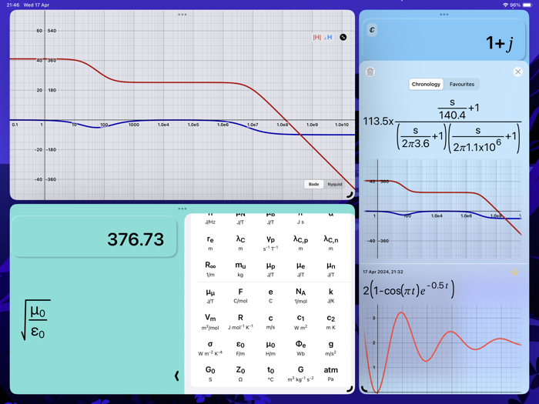Insert electron magnetic moment μe
Image resolution: width=539 pixels, height=404 pixels.
[300, 269]
